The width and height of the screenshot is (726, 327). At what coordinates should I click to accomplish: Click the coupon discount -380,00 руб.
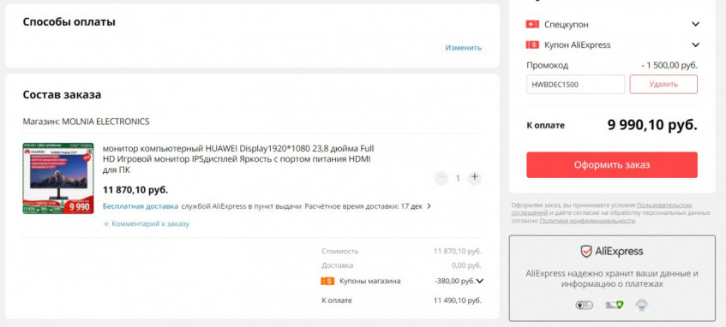click(x=455, y=281)
